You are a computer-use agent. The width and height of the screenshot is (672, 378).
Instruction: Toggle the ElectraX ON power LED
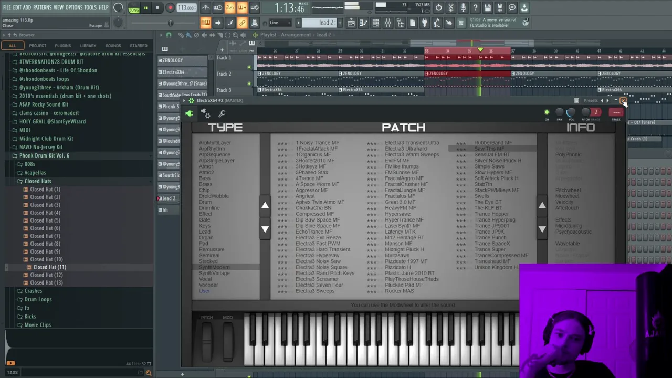547,112
